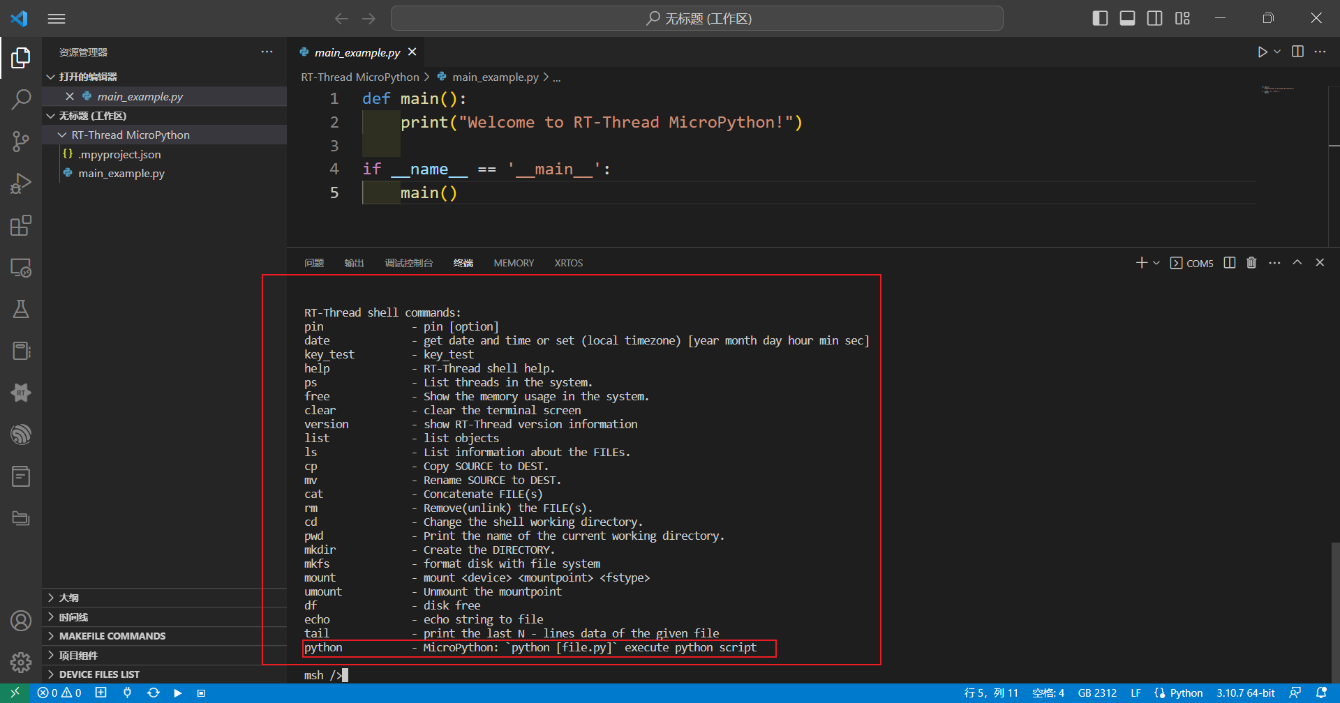
Task: Open the Espressif-style spiral icon view
Action: [x=21, y=434]
